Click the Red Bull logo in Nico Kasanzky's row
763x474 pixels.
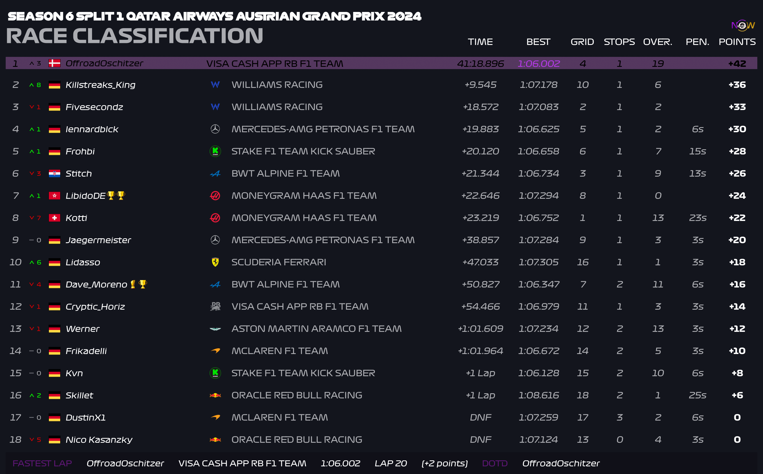pos(215,440)
